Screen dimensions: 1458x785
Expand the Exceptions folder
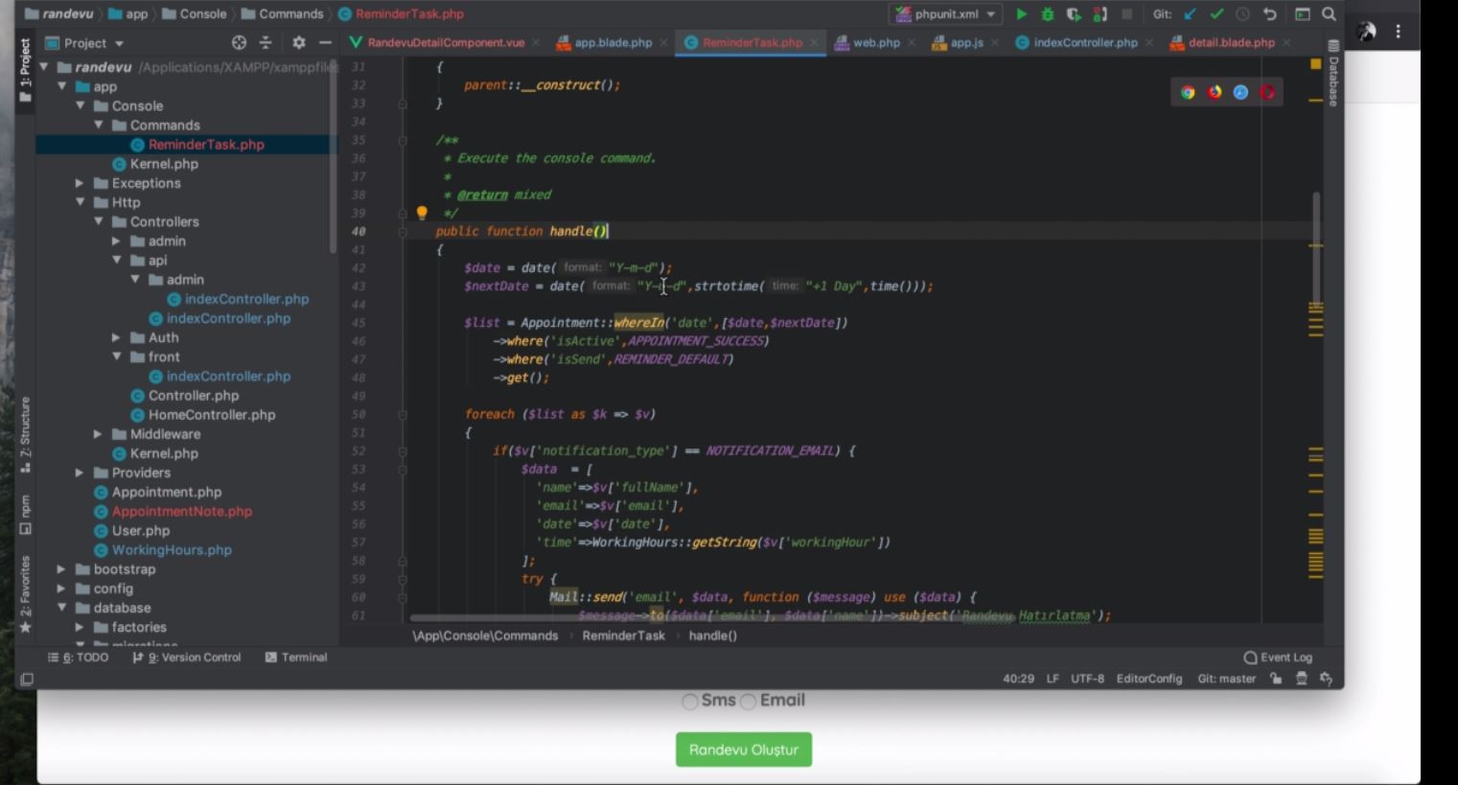tap(80, 183)
